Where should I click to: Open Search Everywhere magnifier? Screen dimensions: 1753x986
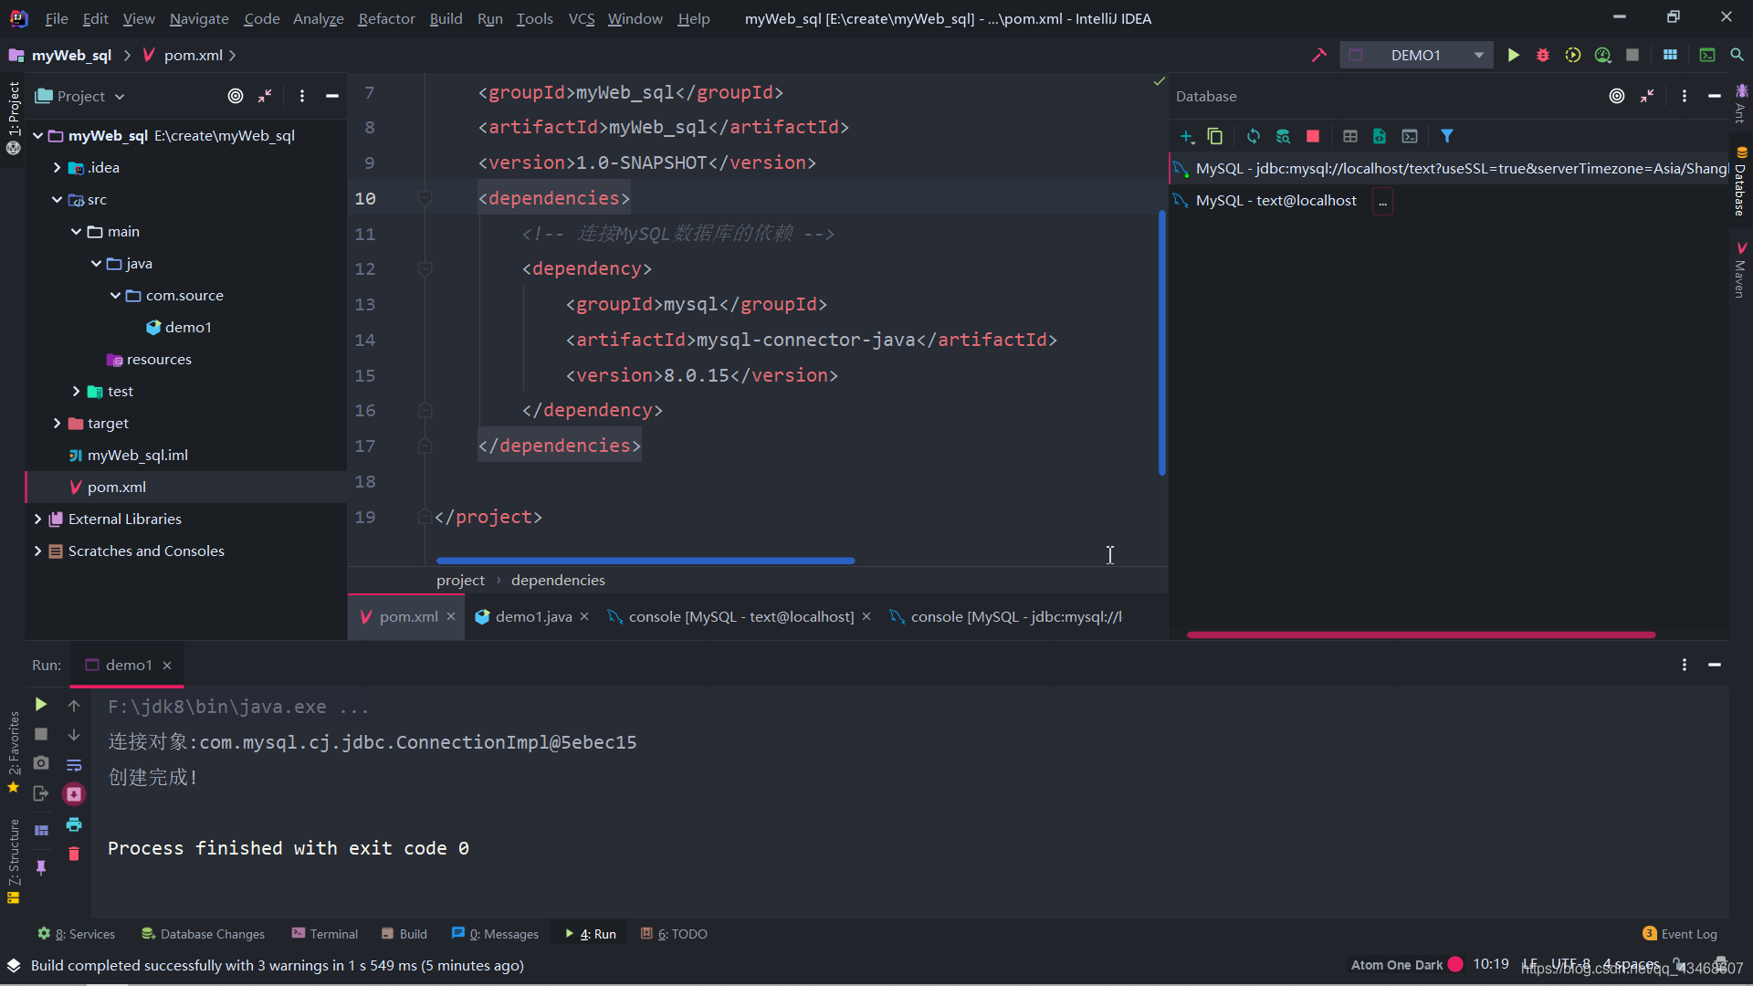(1737, 55)
